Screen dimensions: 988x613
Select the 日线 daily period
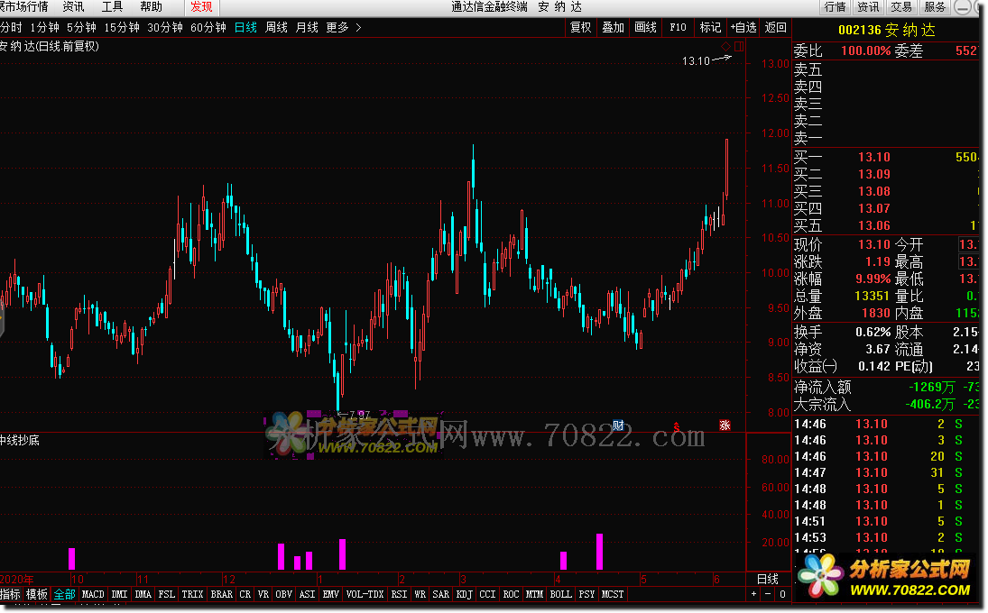245,28
